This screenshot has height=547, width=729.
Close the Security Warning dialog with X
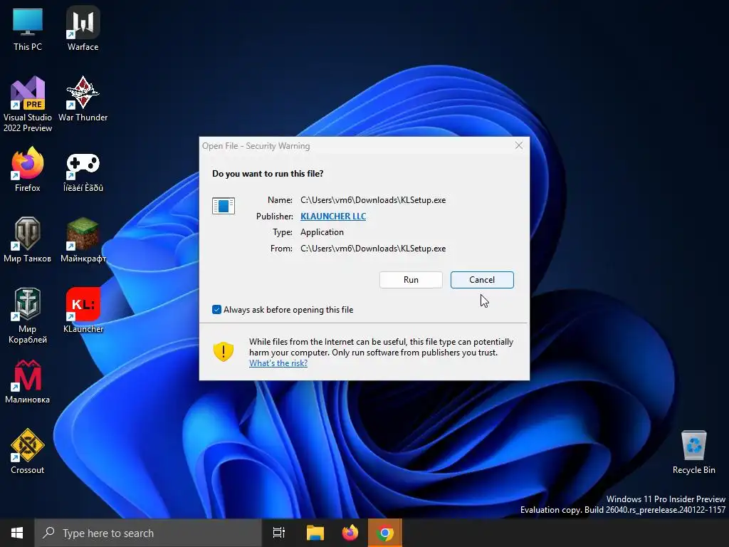click(x=519, y=145)
